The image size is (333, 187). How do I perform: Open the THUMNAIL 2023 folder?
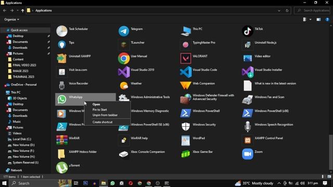23,77
